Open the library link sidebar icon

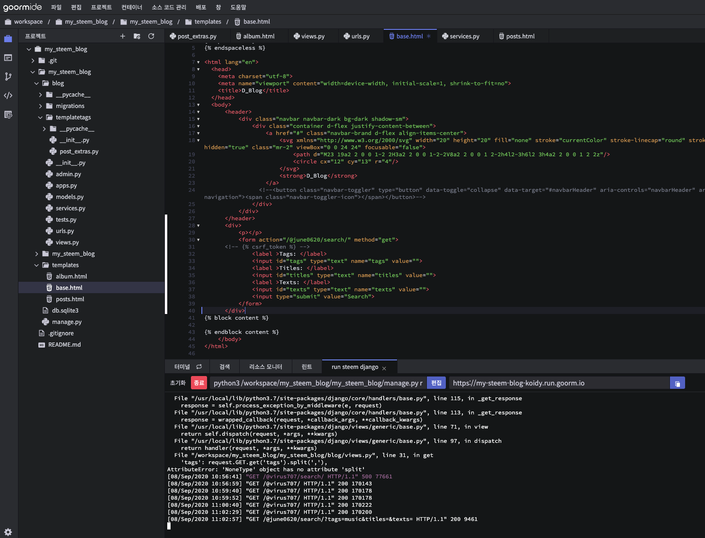(8, 115)
